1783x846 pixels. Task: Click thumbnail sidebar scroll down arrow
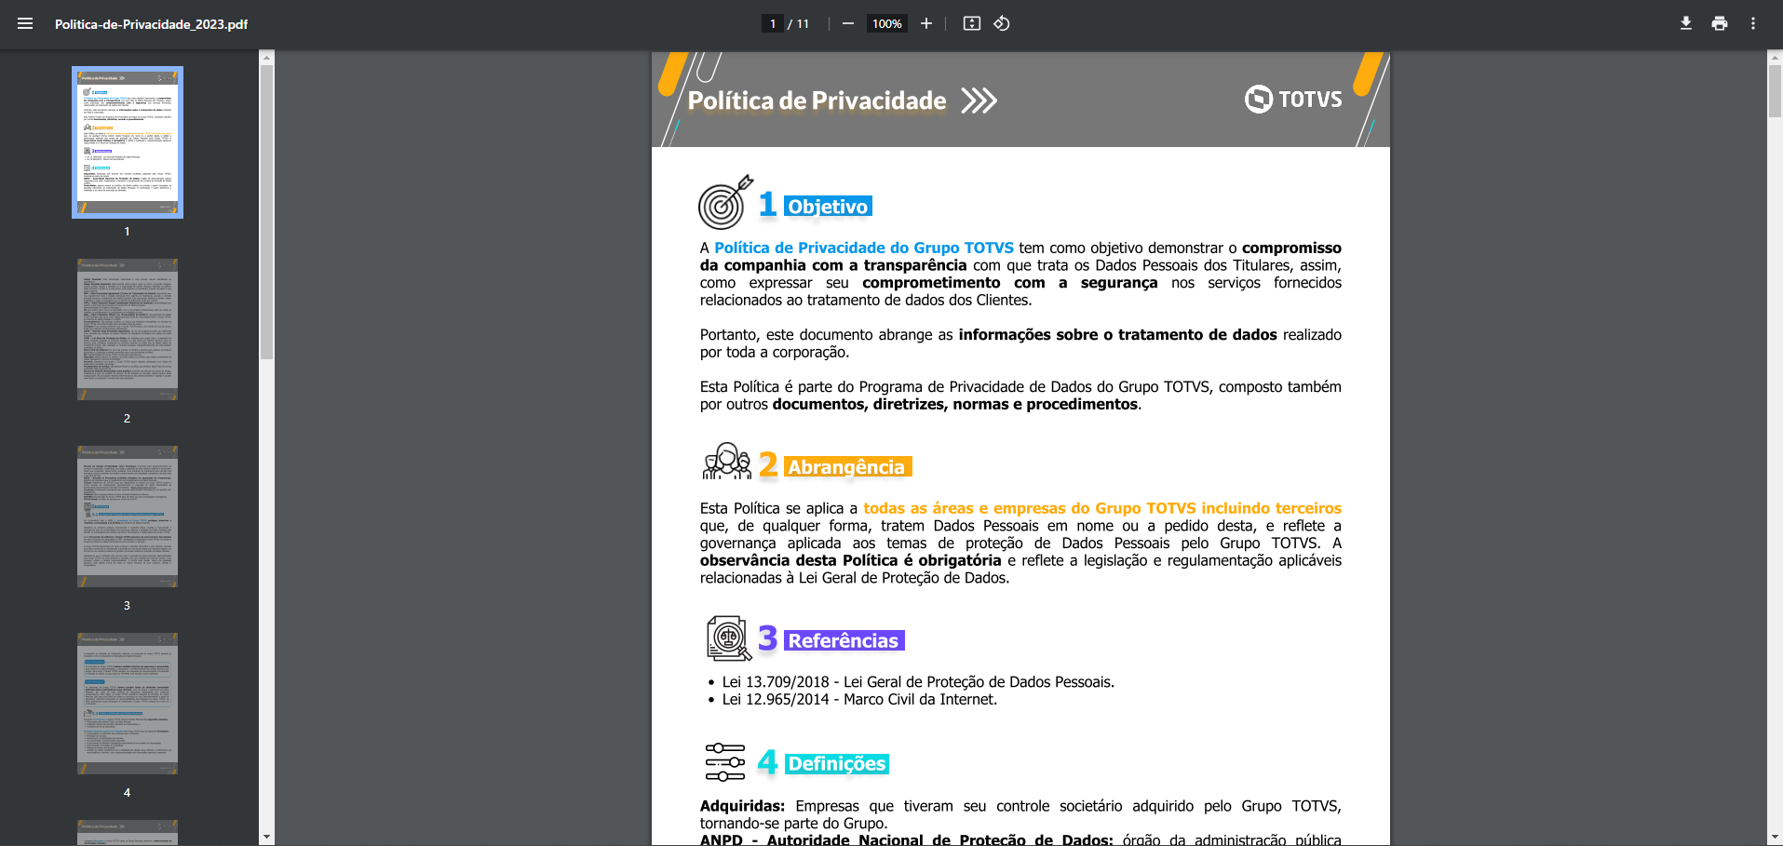(267, 838)
